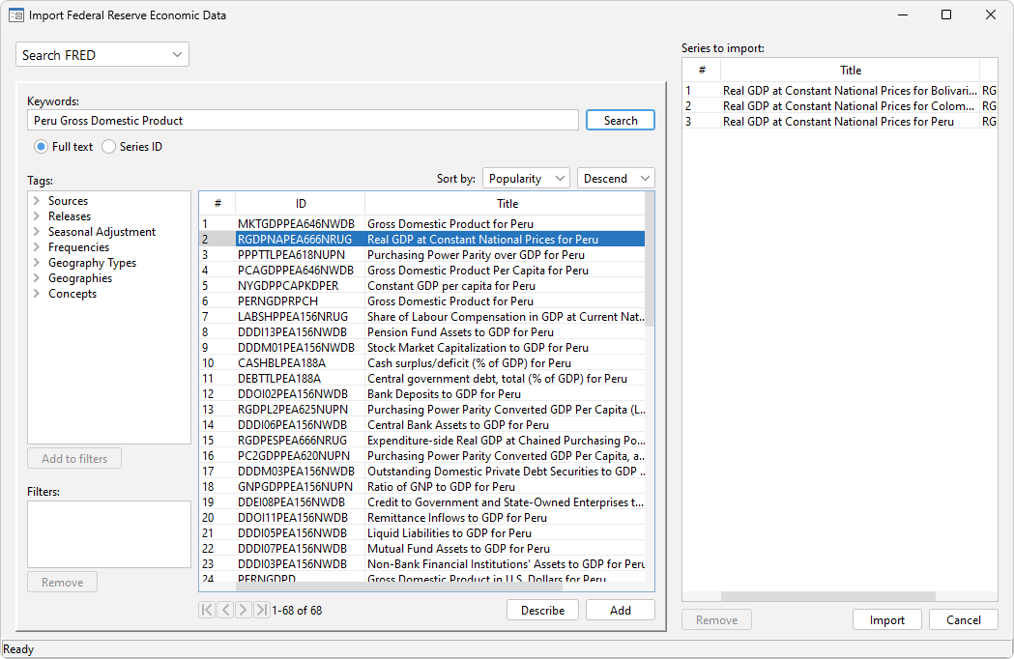Click the Filters list box
Screen dimensions: 1014x659
tap(109, 534)
